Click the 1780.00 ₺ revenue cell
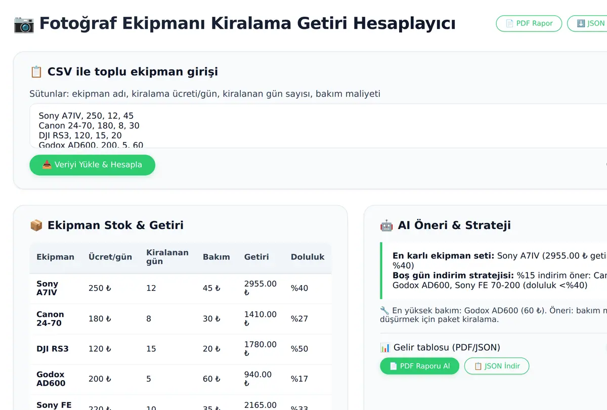This screenshot has height=410, width=607. [260, 349]
